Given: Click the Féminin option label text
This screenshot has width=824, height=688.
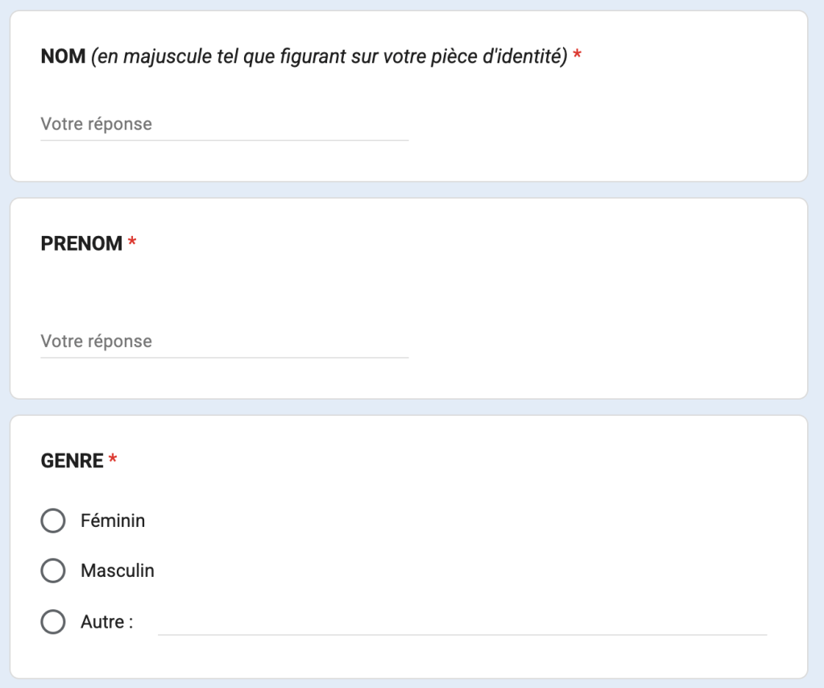Looking at the screenshot, I should click(x=113, y=521).
